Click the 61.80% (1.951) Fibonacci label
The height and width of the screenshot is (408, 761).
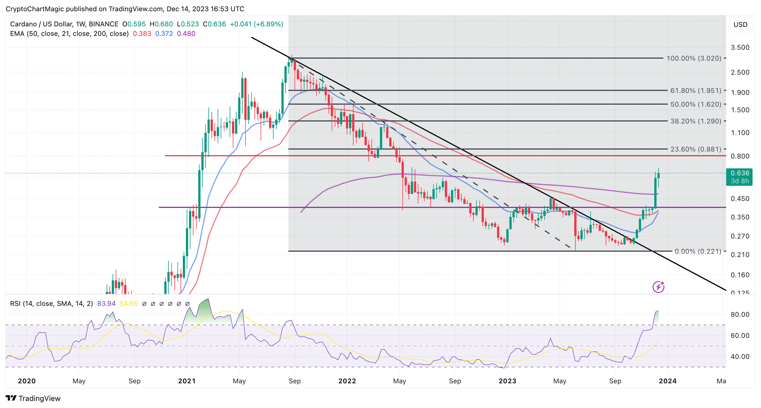[x=696, y=90]
